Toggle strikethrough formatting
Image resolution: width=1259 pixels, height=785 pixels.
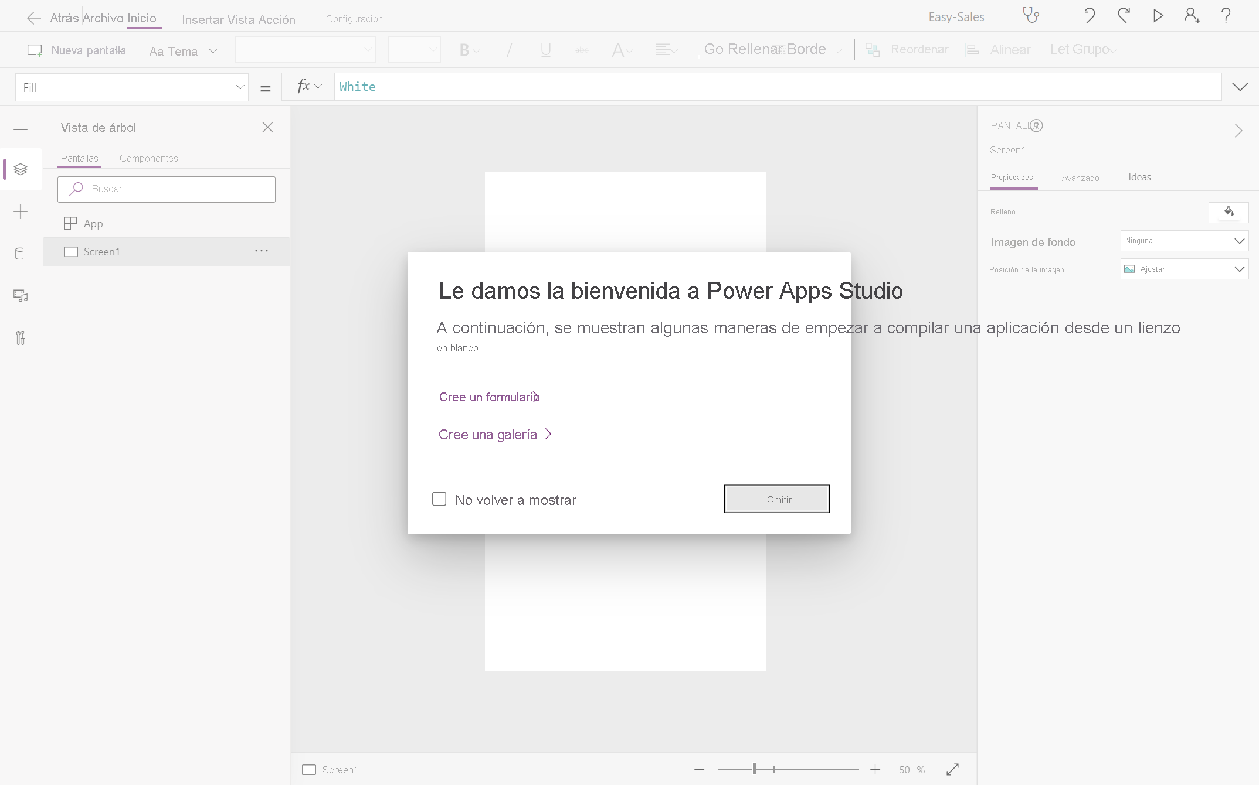[x=582, y=50]
